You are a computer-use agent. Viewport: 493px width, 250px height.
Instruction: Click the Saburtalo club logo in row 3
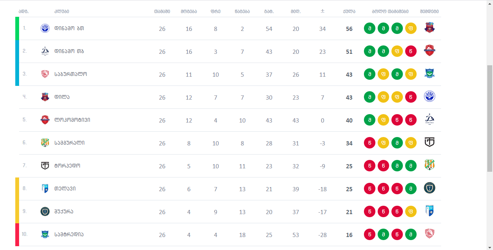[x=45, y=74]
